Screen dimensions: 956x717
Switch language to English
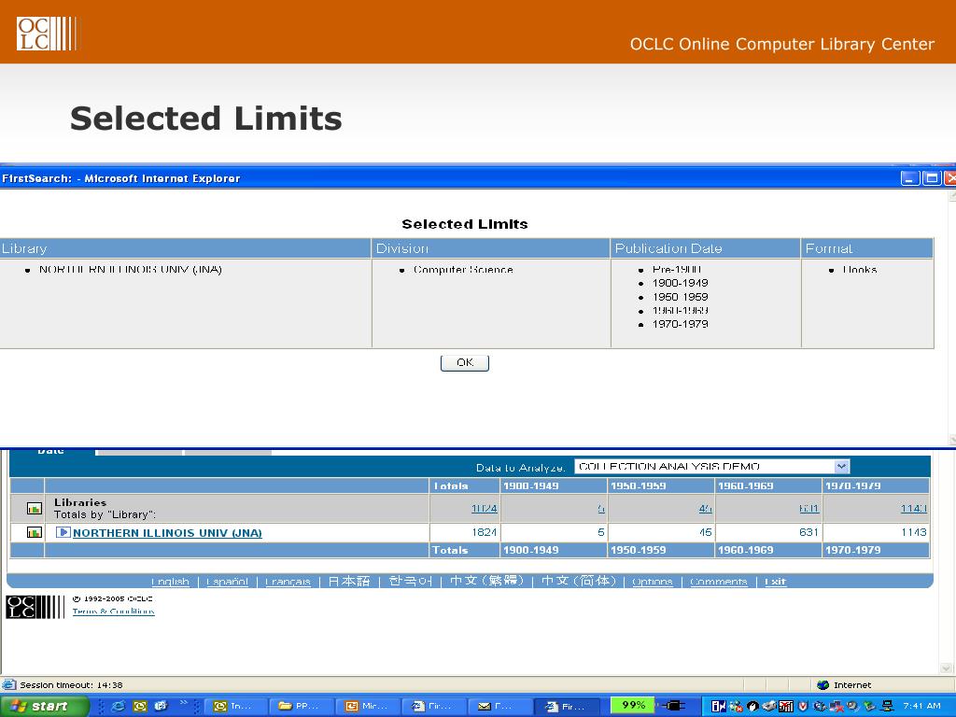coord(170,582)
